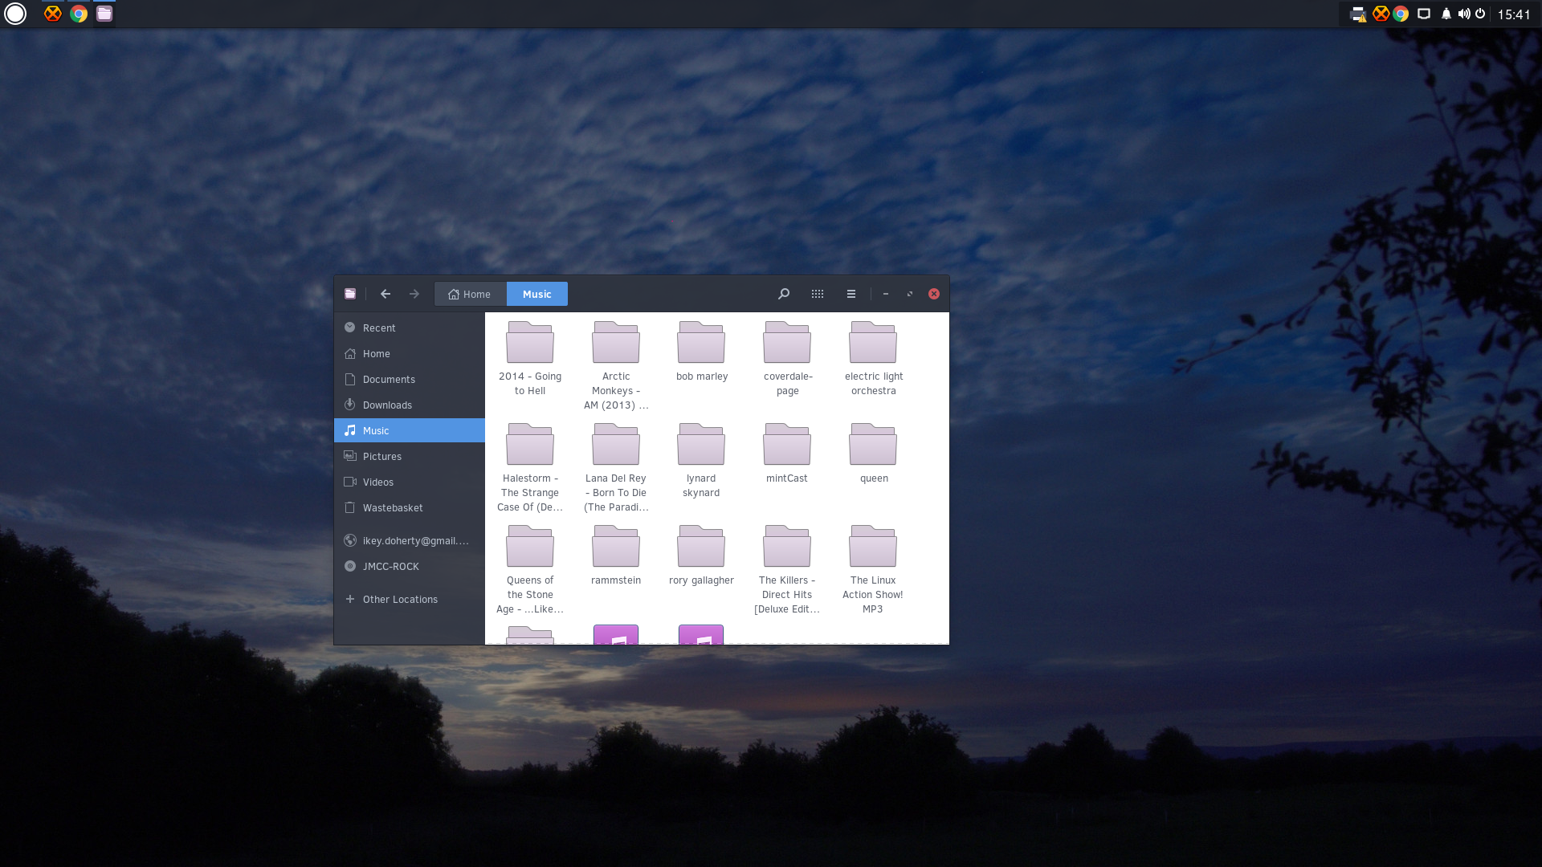Open the Budgie menu circle button
This screenshot has width=1542, height=867.
pyautogui.click(x=15, y=14)
